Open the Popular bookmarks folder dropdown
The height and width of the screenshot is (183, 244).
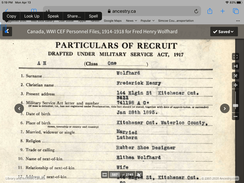tap(147, 21)
